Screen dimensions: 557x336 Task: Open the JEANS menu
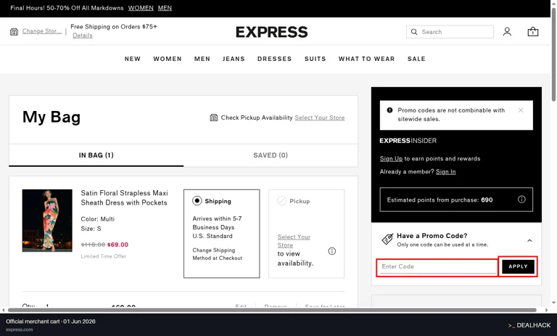tap(234, 59)
